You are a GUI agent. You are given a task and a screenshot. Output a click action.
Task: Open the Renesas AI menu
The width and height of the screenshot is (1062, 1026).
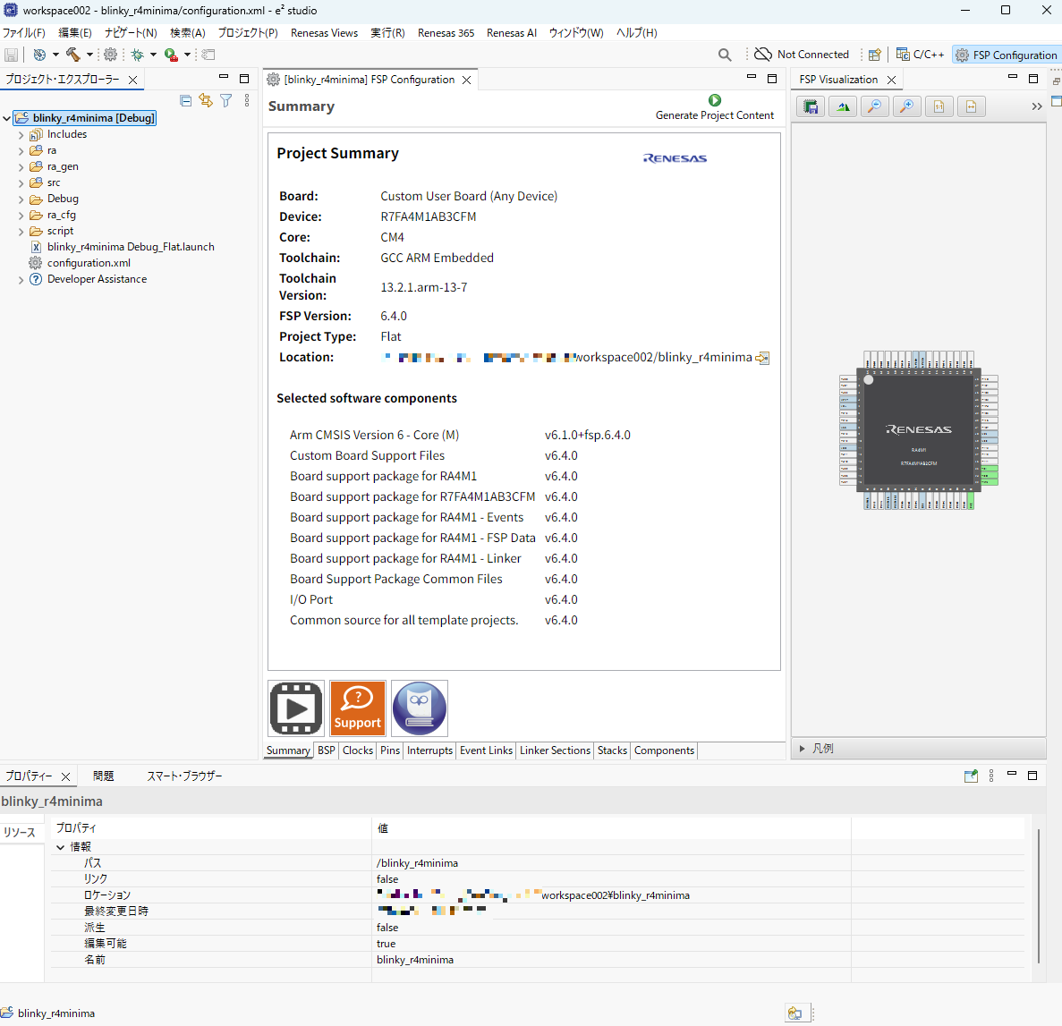pos(512,32)
